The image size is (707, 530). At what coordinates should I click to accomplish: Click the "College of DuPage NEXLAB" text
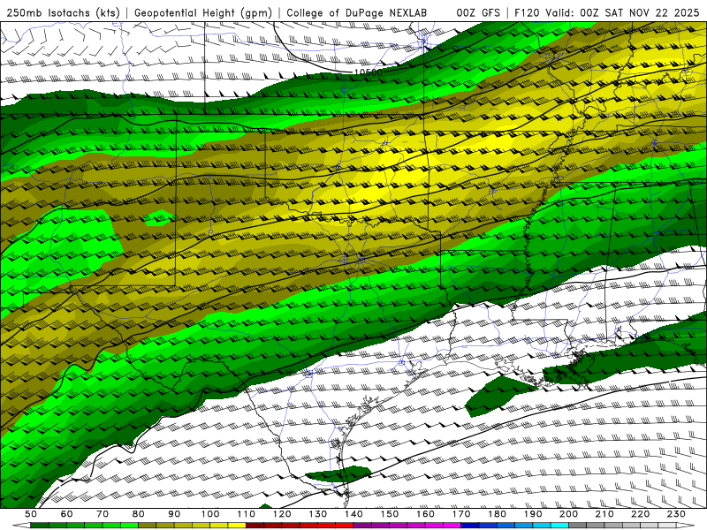[357, 12]
